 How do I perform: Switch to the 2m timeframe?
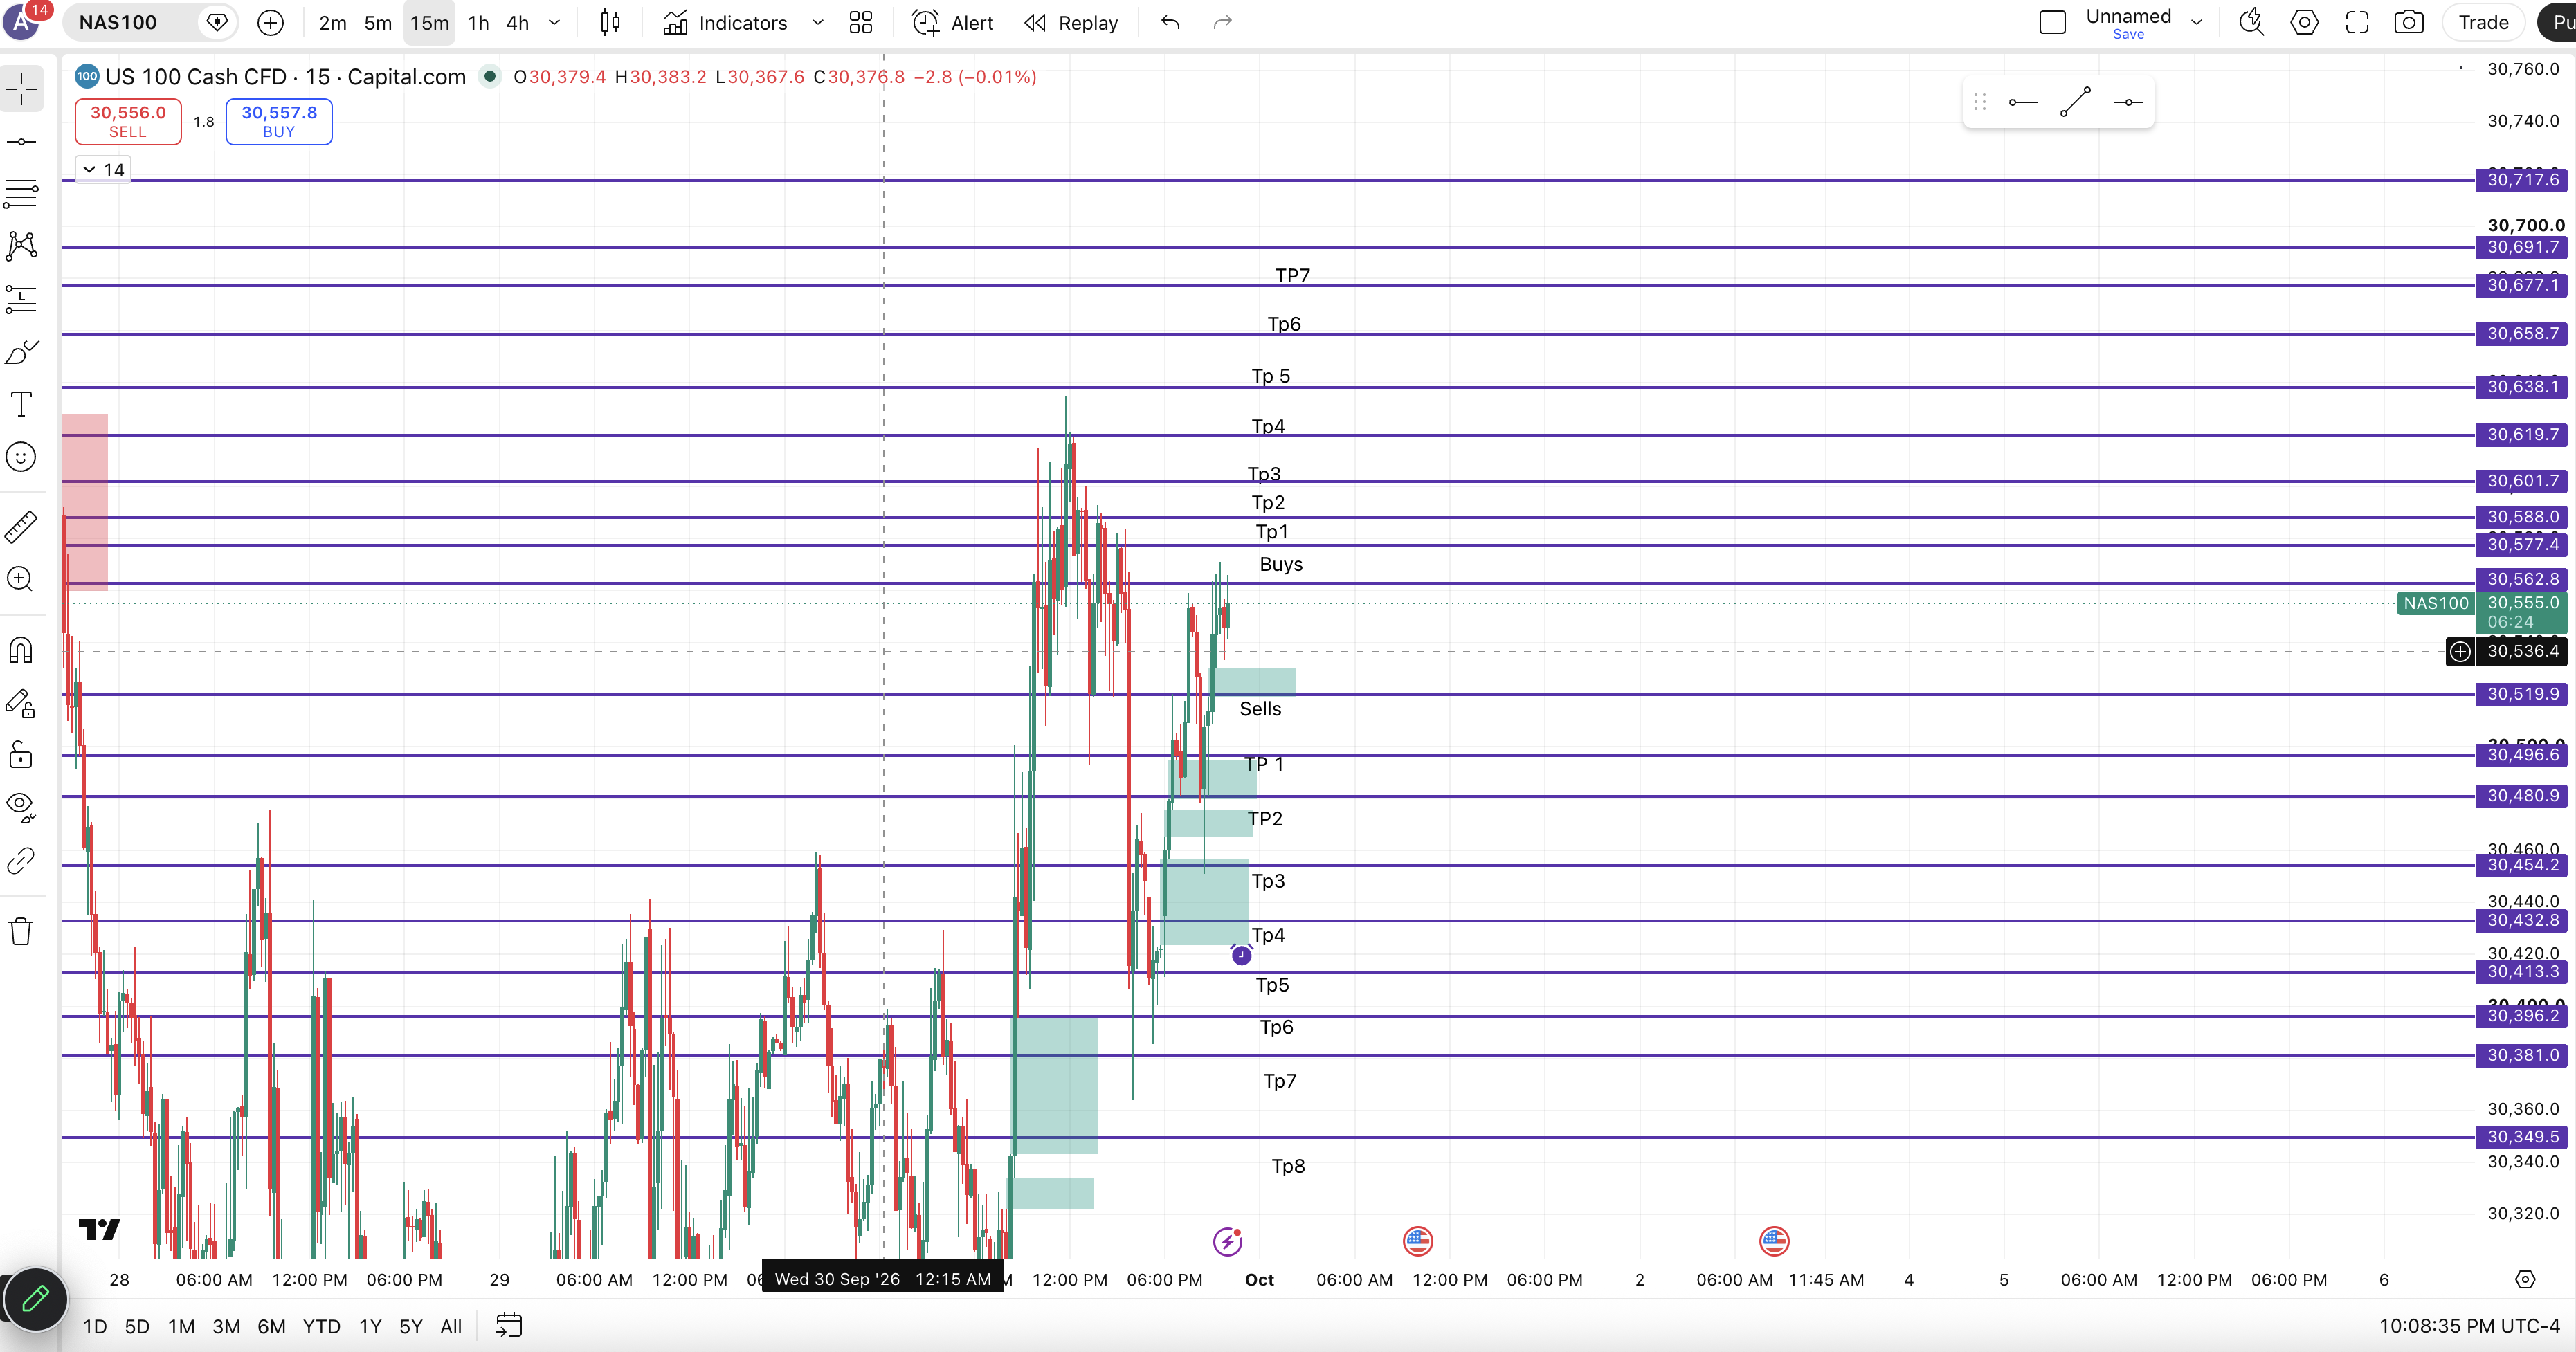point(332,22)
